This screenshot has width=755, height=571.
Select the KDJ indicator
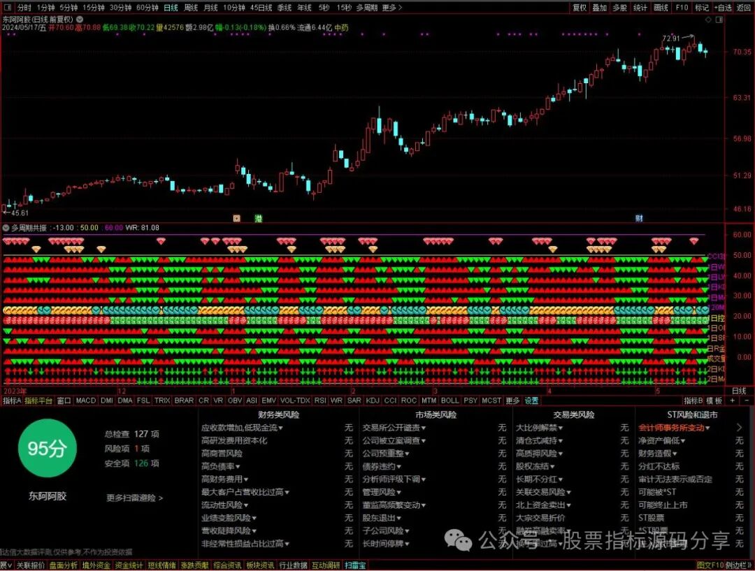click(372, 400)
